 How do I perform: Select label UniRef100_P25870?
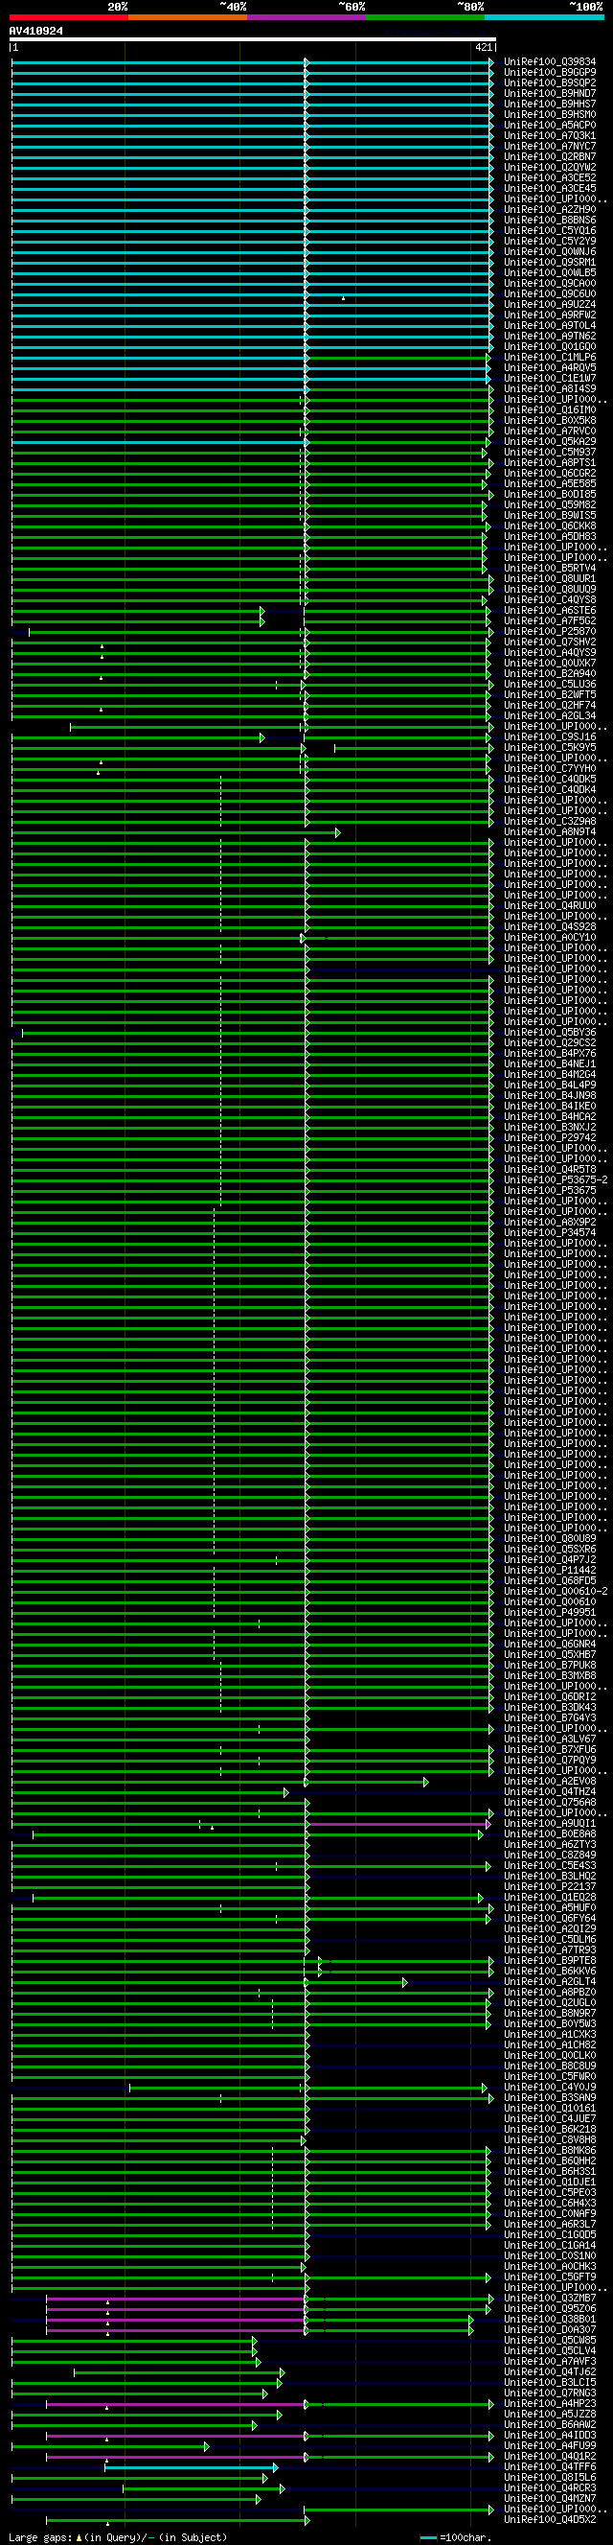[550, 631]
